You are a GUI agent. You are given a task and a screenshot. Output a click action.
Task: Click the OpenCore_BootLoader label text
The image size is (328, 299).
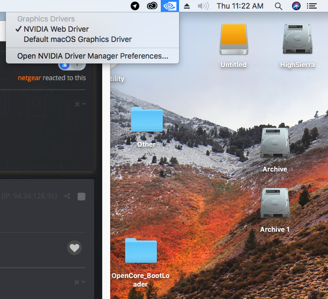[140, 280]
